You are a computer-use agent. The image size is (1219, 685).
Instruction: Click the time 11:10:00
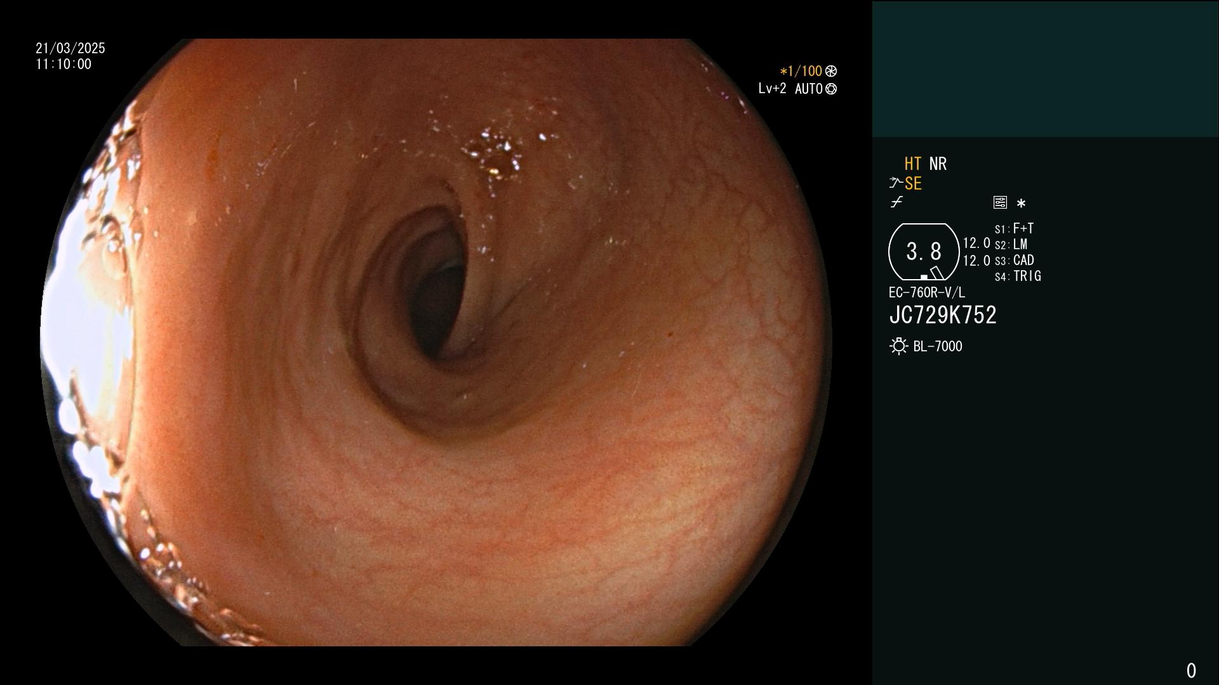click(63, 64)
